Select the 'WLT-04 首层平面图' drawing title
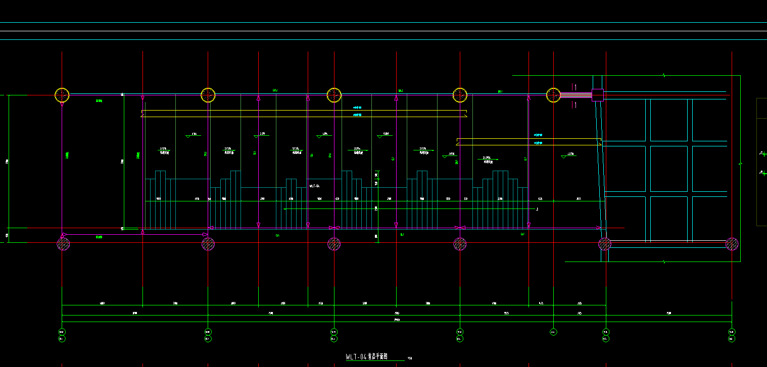 click(x=366, y=356)
